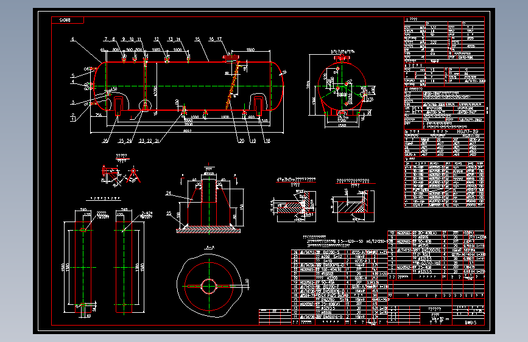528x342 pixels.
Task: Select the circular A-A section view
Action: 209,286
